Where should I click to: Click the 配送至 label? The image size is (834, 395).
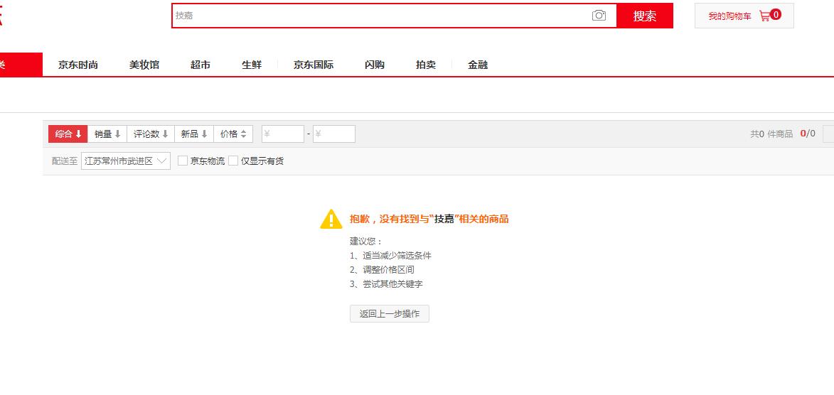65,161
